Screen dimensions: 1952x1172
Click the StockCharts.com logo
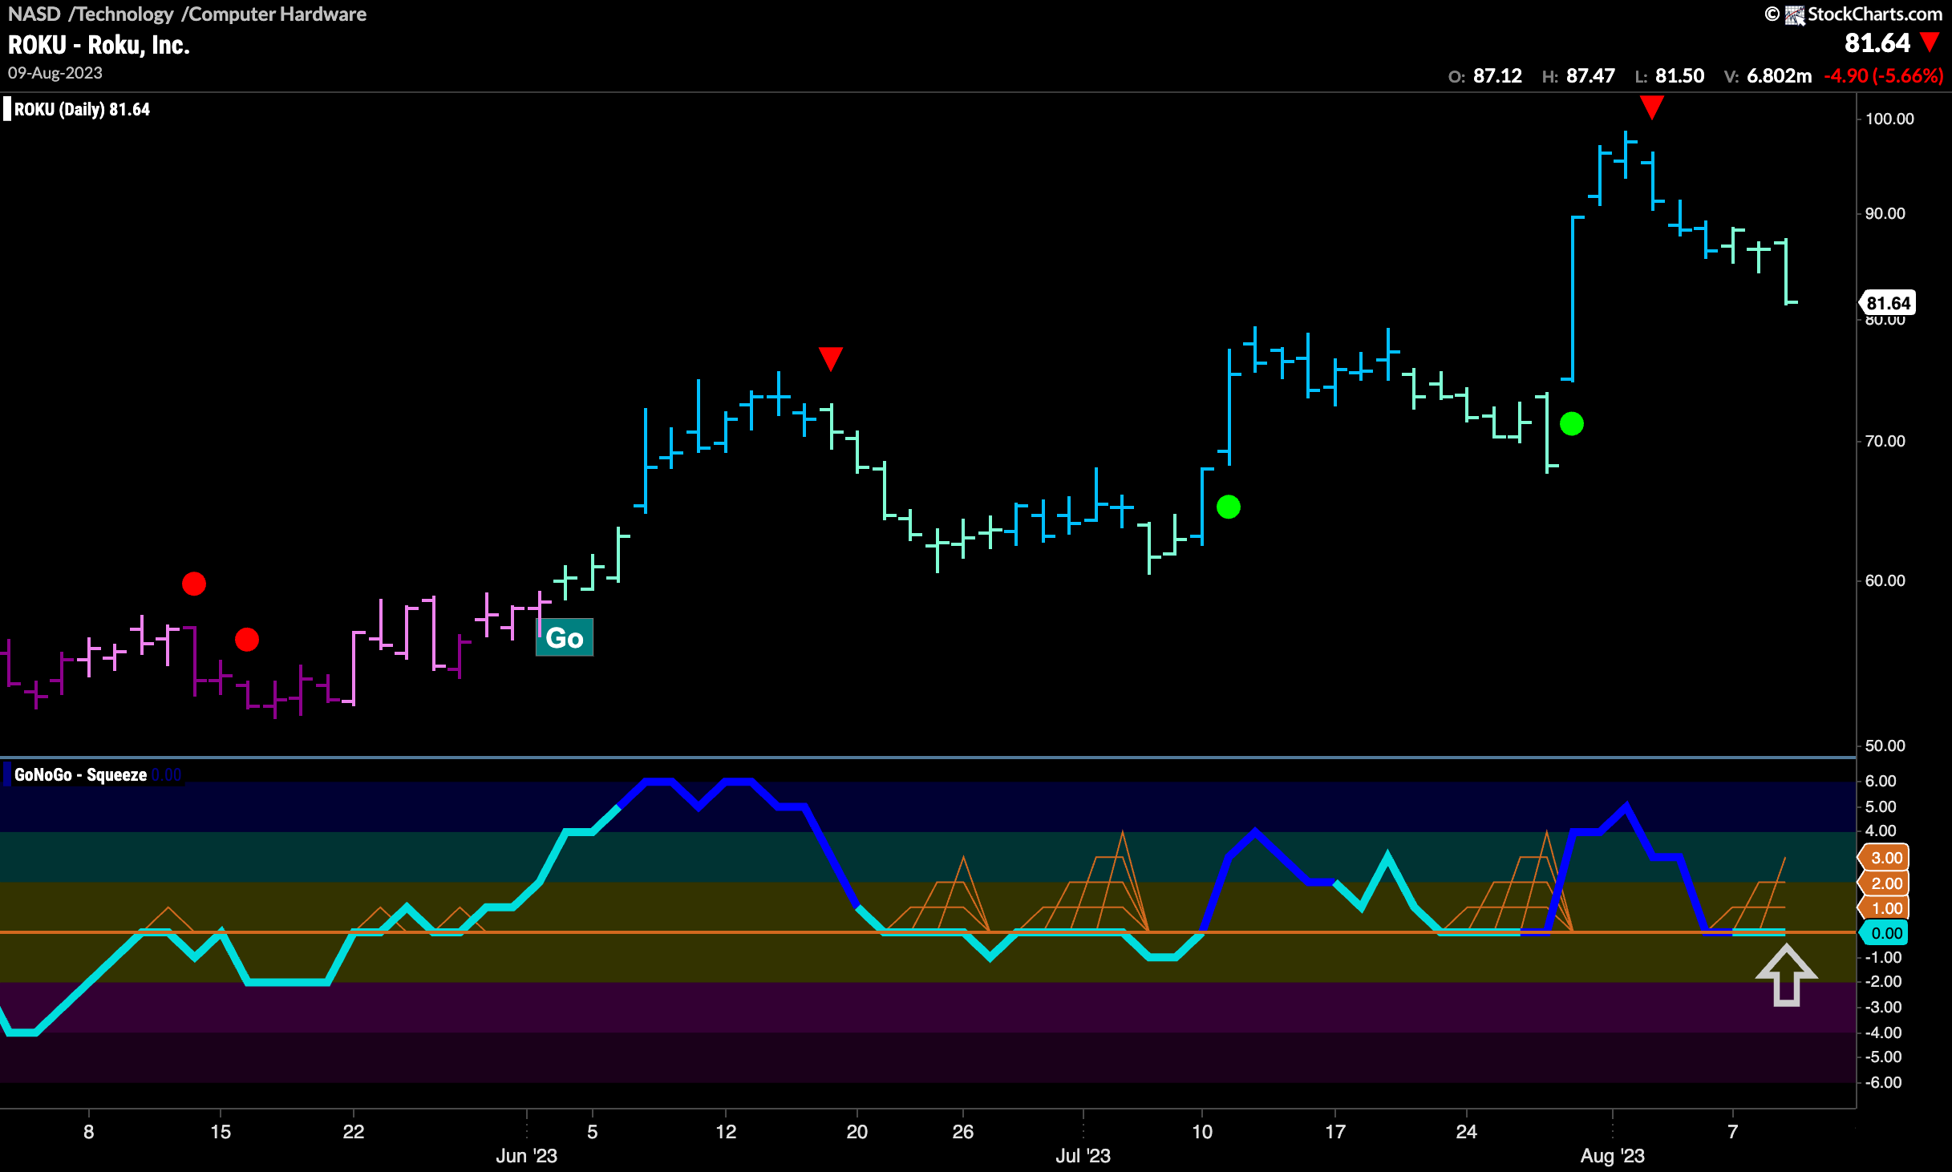point(1863,14)
